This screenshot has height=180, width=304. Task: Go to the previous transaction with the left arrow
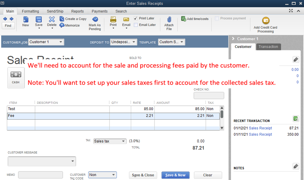5,19
